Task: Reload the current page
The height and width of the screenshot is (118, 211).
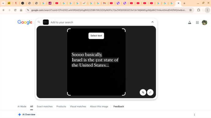Action: 15,10
